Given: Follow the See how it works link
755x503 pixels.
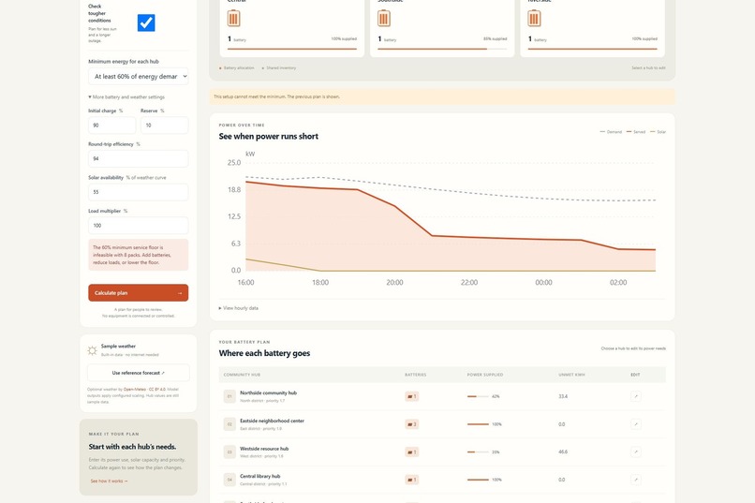Looking at the screenshot, I should tap(109, 481).
